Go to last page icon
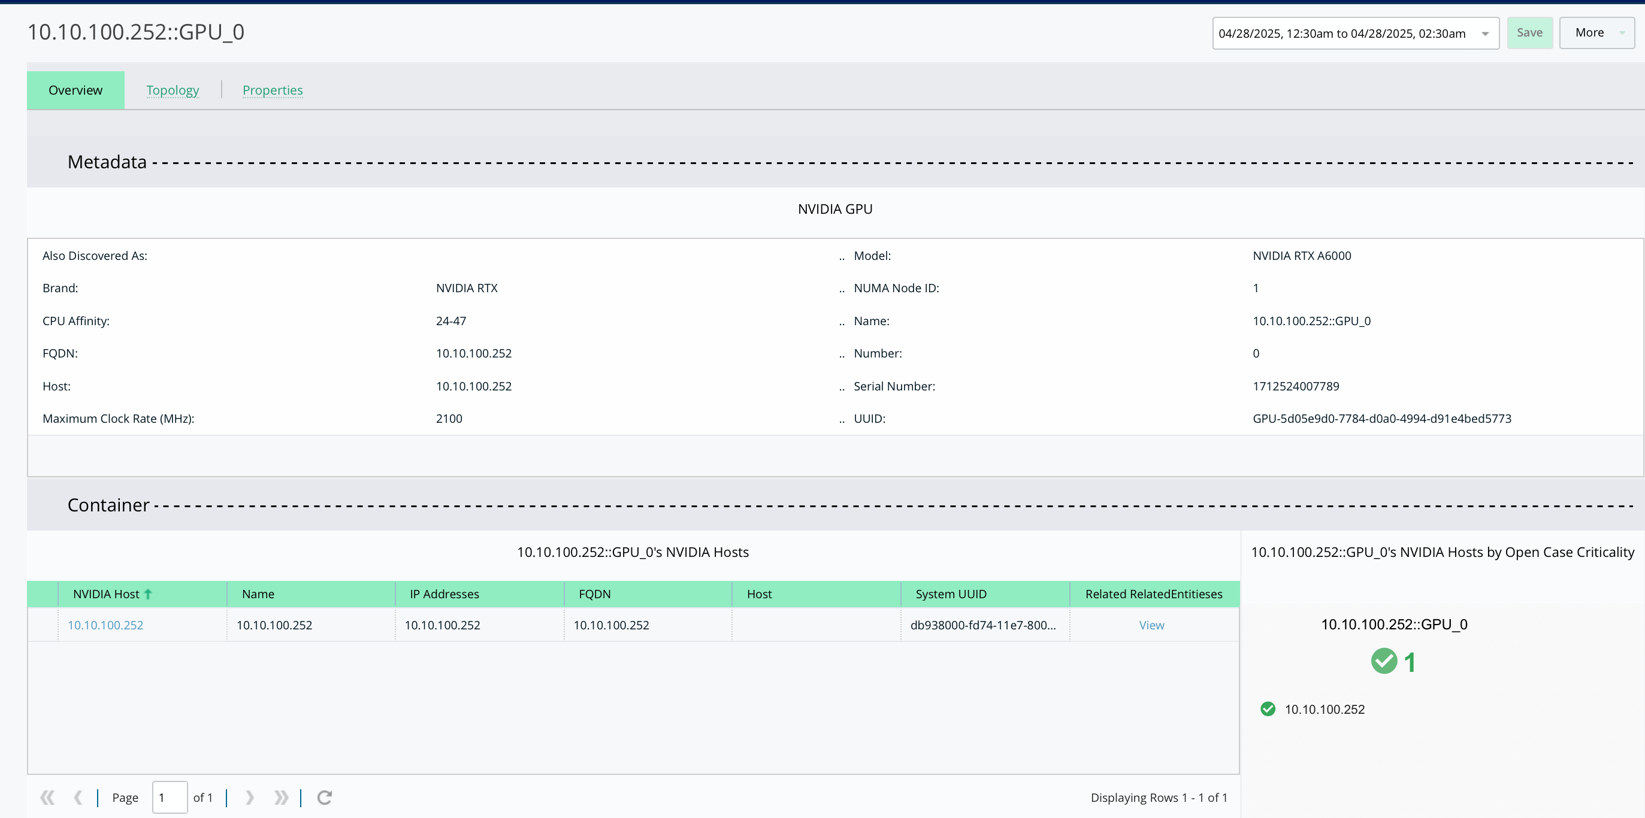The image size is (1645, 818). pyautogui.click(x=281, y=797)
